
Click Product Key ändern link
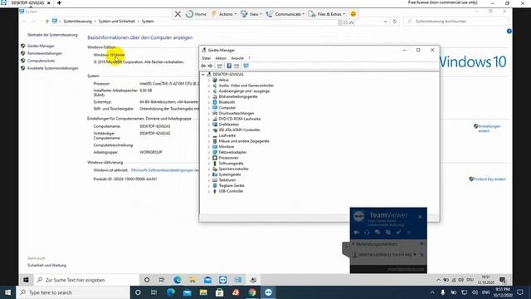point(490,179)
